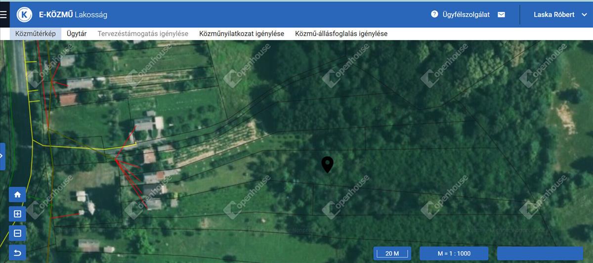593x263 pixels.
Task: Open the Ügytár tab
Action: point(77,34)
